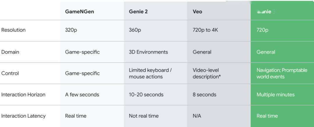The image size is (314, 127).
Task: Click the Resolution row label
Action: (x=13, y=30)
